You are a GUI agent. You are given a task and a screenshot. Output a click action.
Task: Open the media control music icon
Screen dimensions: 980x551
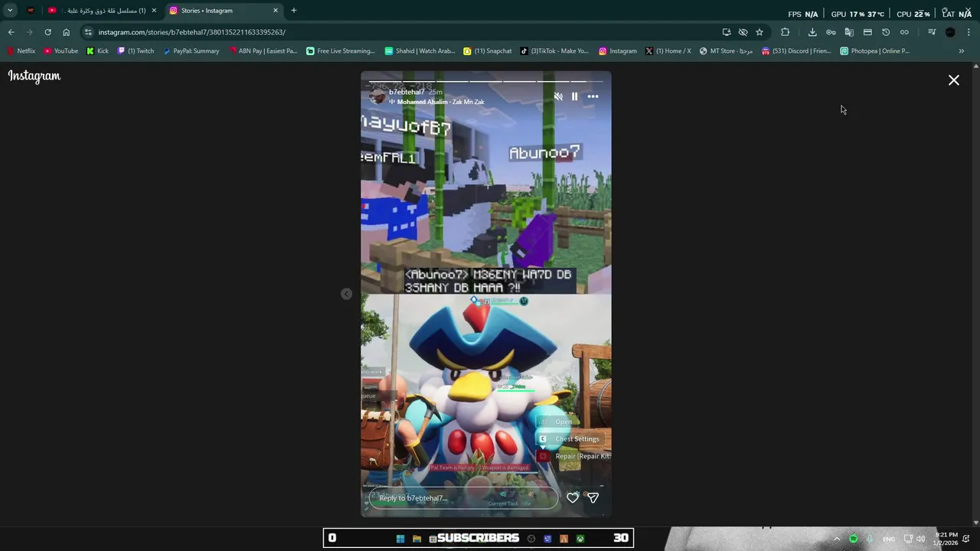click(932, 32)
